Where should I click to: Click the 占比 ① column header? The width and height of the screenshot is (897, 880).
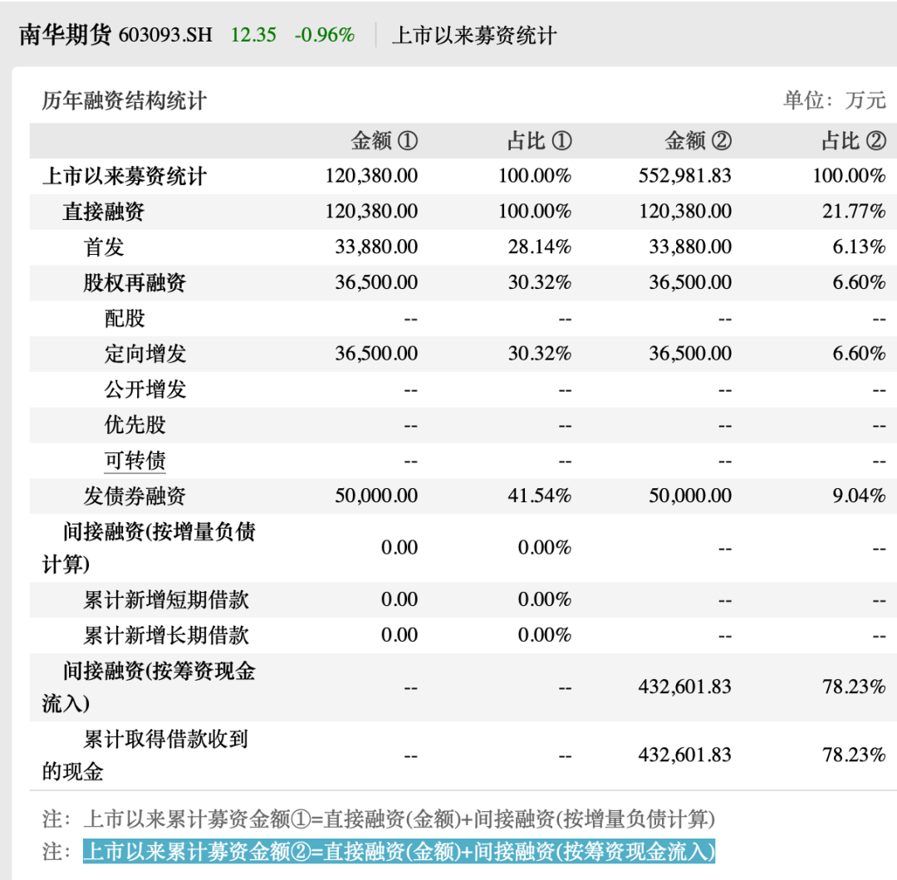(540, 140)
